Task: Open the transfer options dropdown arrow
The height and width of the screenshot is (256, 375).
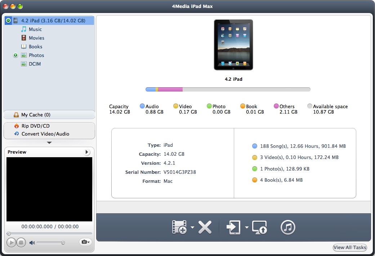Action: tap(246, 228)
